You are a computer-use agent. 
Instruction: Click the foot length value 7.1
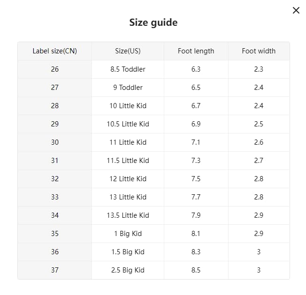point(196,142)
